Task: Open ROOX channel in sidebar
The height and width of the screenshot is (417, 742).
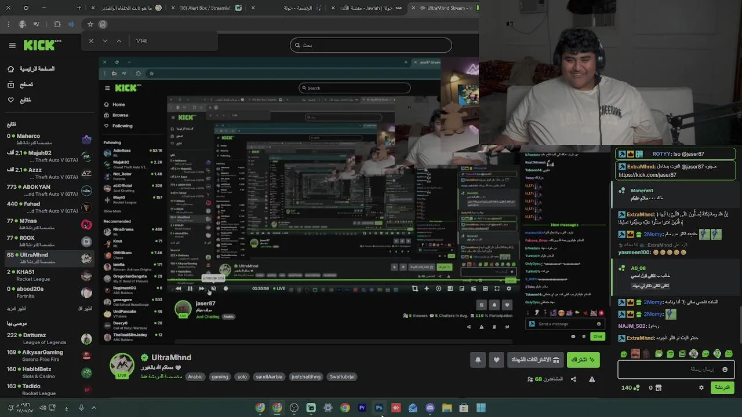Action: click(x=49, y=241)
